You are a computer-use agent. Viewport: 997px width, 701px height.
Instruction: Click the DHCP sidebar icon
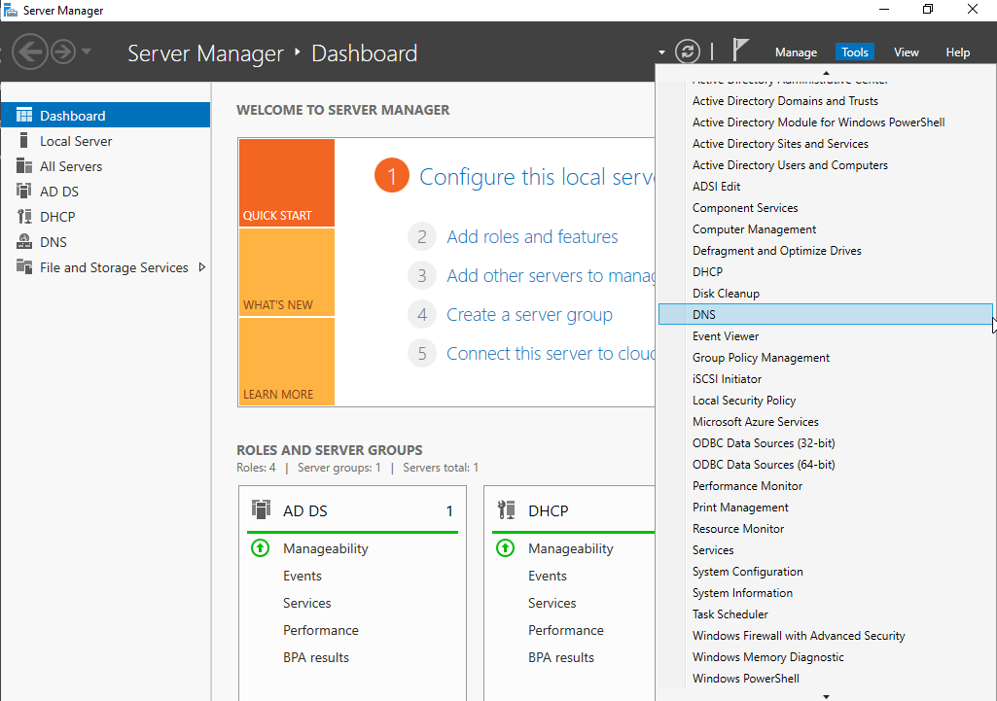click(24, 217)
